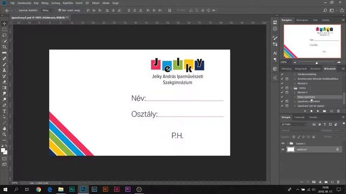Open the Navigátor panel options menu
The height and width of the screenshot is (194, 346).
click(343, 20)
